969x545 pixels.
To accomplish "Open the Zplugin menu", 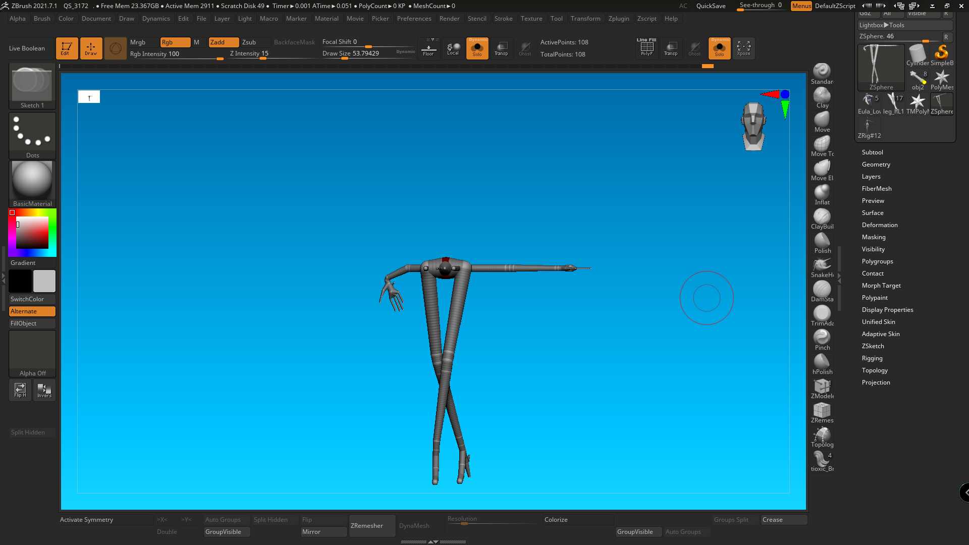I will [x=619, y=19].
